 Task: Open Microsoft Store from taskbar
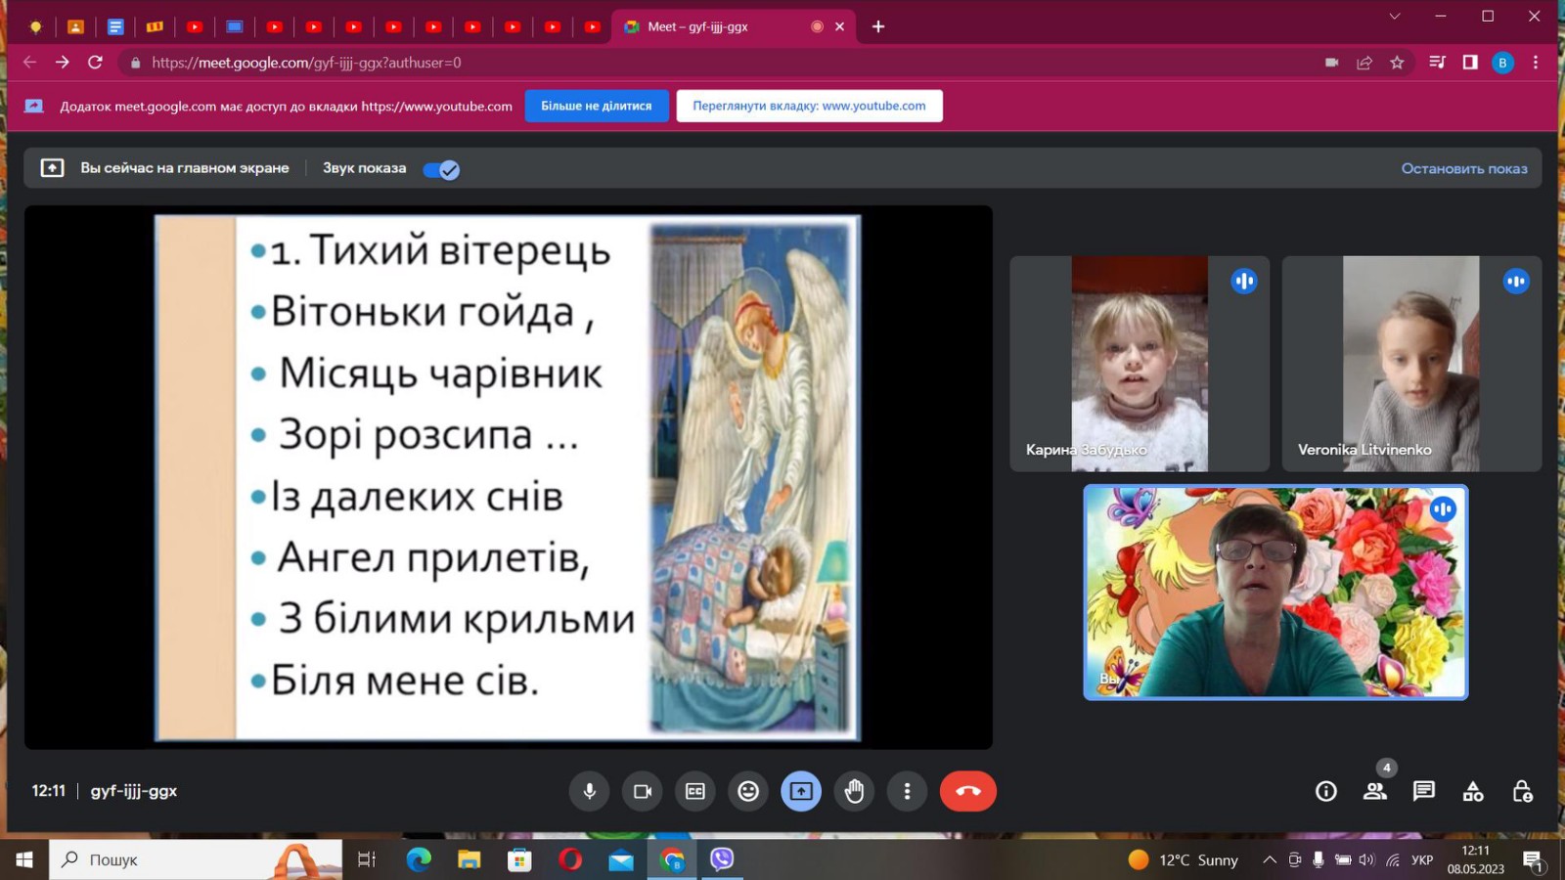[519, 859]
